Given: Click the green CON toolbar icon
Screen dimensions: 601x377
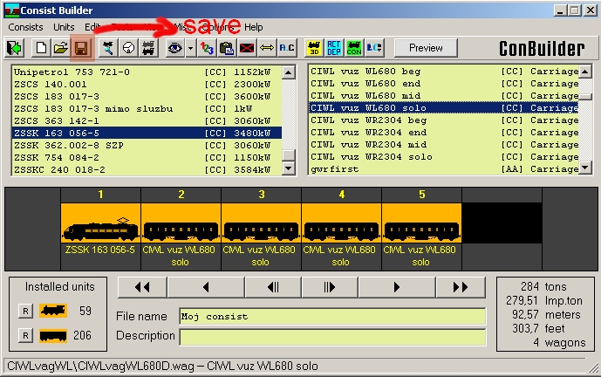Looking at the screenshot, I should coord(353,48).
